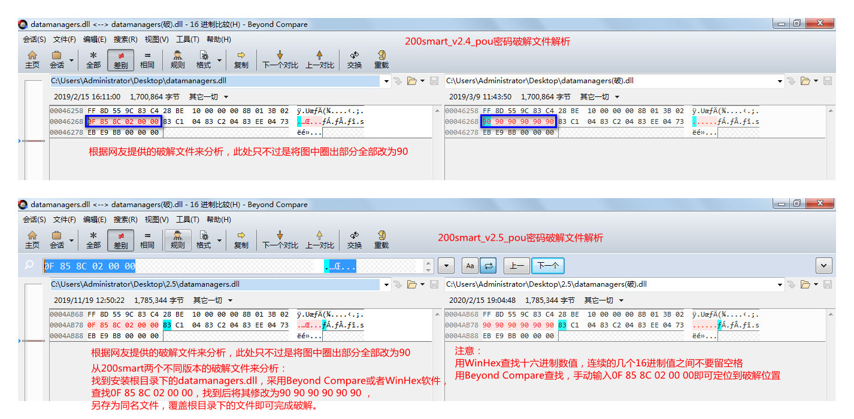This screenshot has width=854, height=419.
Task: Click 下一个 find-next button in search bar
Action: click(x=547, y=266)
